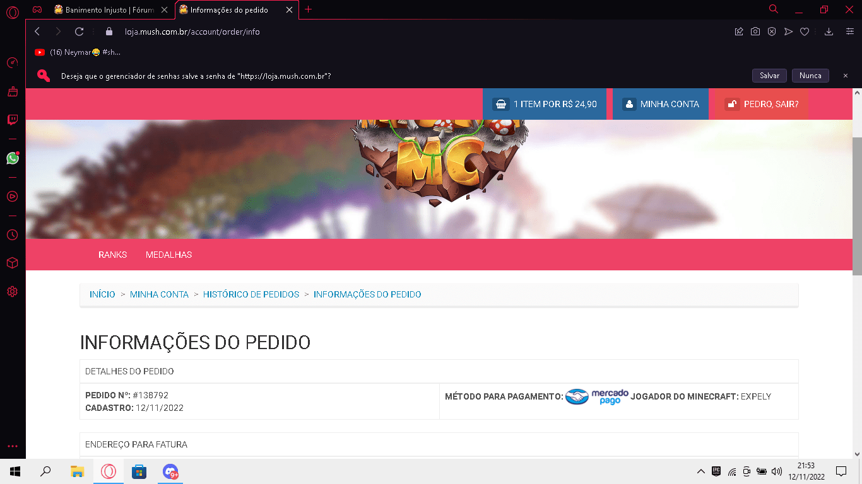Open Twitch in the sidebar
Viewport: 862px width, 484px height.
pos(12,120)
